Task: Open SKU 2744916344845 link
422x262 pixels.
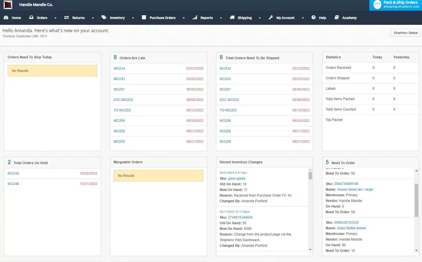Action: click(x=240, y=217)
